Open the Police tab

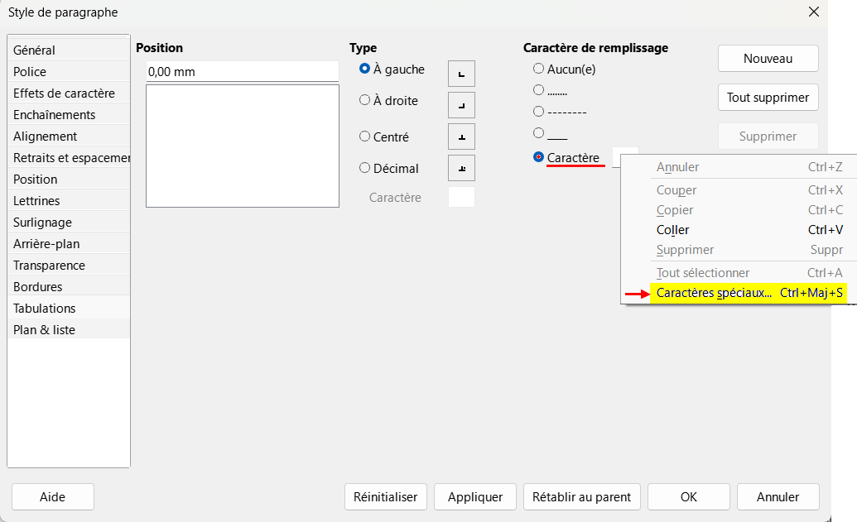[69, 71]
